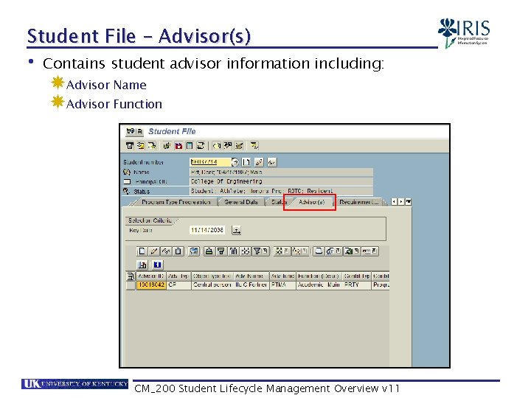Click the pencil edit icon near student number
Image resolution: width=531 pixels, height=398 pixels.
(x=259, y=162)
